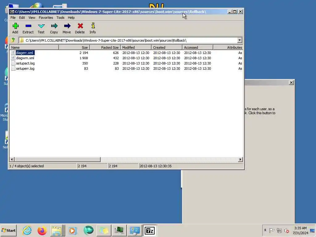
Task: Select the setuperr.log file name
Action: point(25,69)
